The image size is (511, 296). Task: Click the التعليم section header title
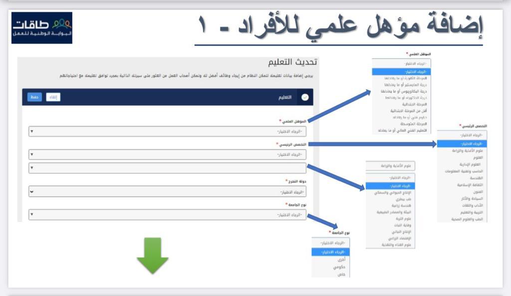point(284,97)
